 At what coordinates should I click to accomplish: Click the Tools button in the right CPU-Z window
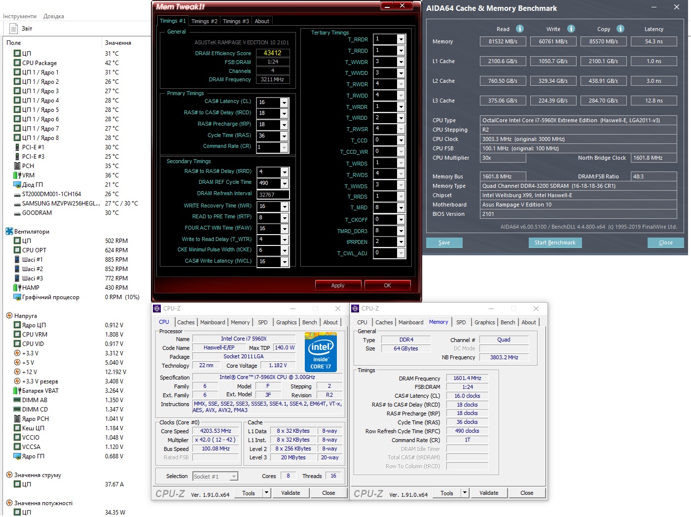[x=447, y=493]
